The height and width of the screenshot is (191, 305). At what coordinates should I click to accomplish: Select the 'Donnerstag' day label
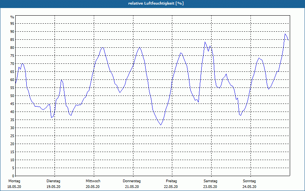132,181
